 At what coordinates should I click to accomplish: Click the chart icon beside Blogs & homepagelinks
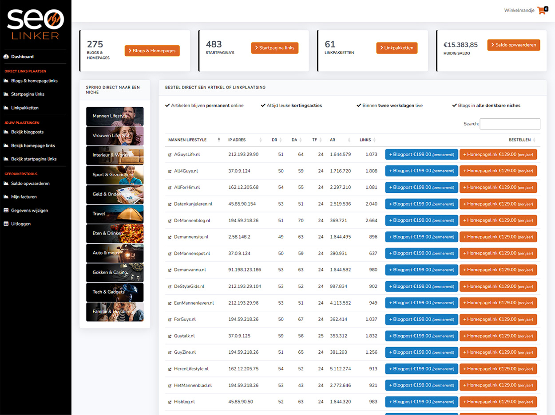click(6, 81)
